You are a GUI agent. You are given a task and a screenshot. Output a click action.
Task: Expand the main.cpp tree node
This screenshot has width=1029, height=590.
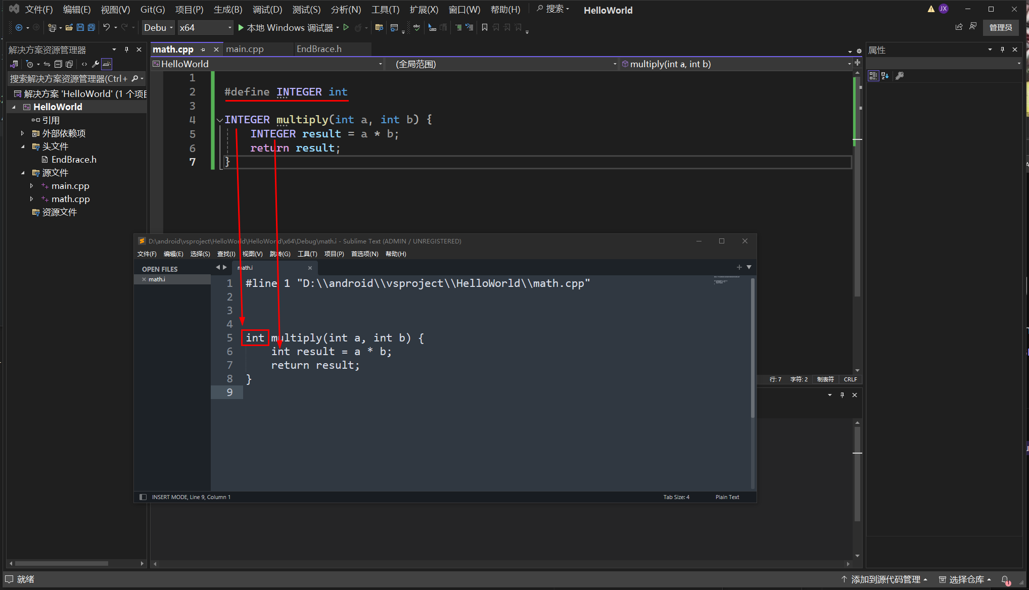31,186
